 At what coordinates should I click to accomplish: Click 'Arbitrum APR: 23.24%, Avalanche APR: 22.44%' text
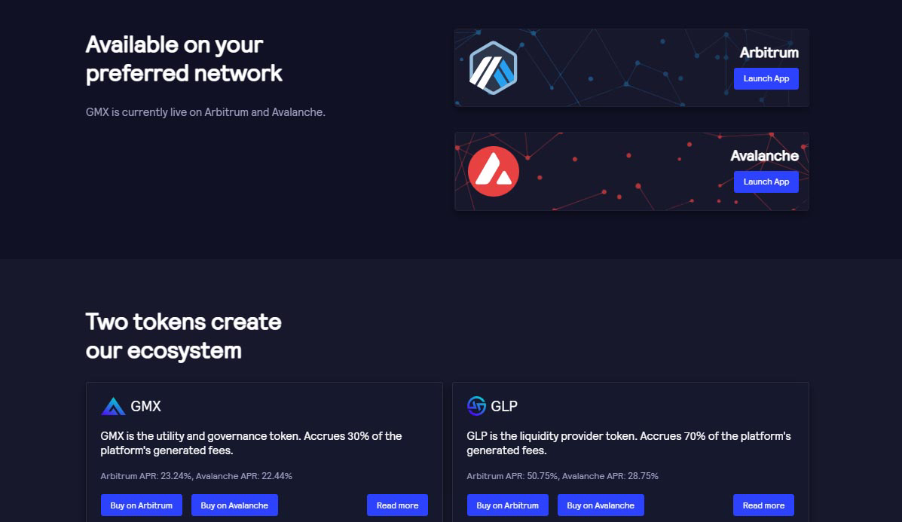[x=196, y=476]
